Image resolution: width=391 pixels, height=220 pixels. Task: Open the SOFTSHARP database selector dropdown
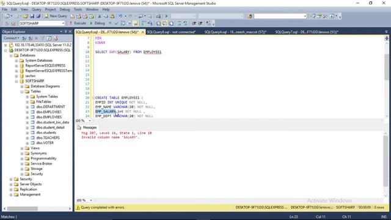[63, 23]
